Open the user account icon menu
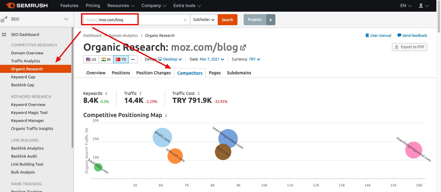This screenshot has width=441, height=192. coord(424,6)
